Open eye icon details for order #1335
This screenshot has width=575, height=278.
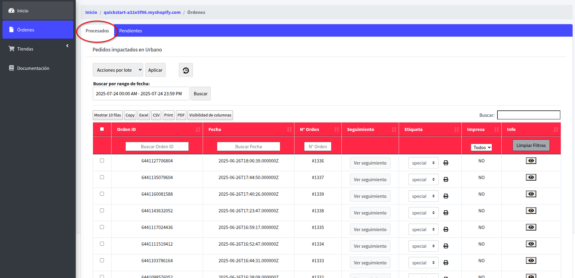coord(531,227)
